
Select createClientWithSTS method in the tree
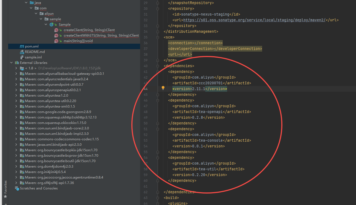point(101,35)
